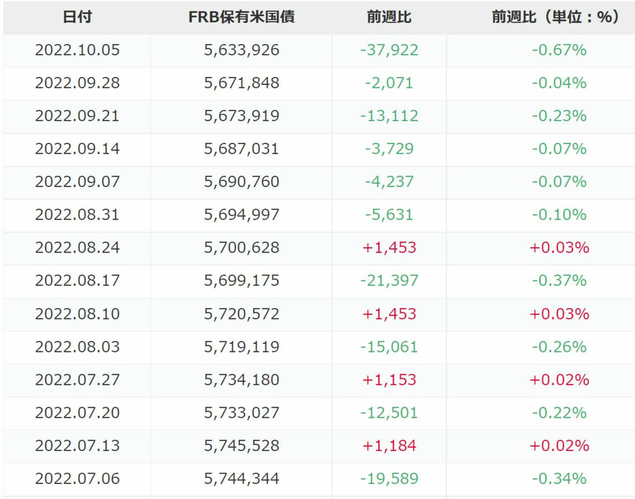This screenshot has width=635, height=499.
Task: Select the holdings value 5,744,344
Action: click(x=241, y=479)
